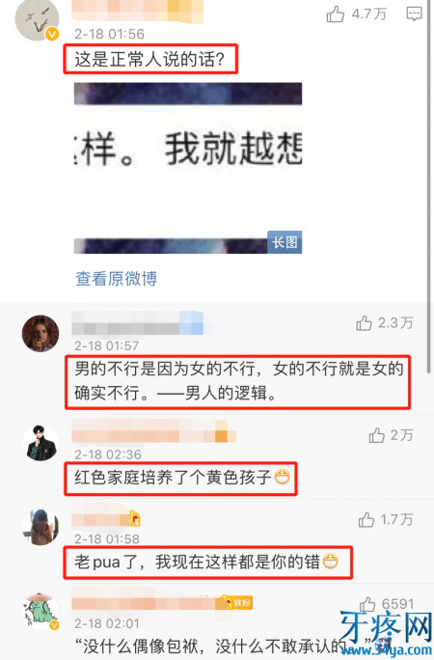Open the avatar of the 02:36 commenter
The image size is (434, 660).
[x=41, y=443]
